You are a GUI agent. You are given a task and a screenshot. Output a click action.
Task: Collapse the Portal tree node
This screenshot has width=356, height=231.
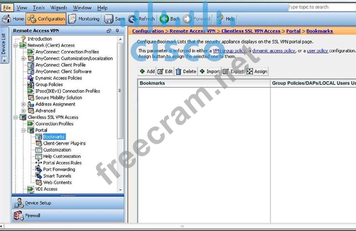23,130
